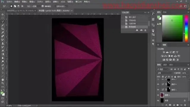
Task: Select the Eraser tool
Action: (x=3, y=51)
